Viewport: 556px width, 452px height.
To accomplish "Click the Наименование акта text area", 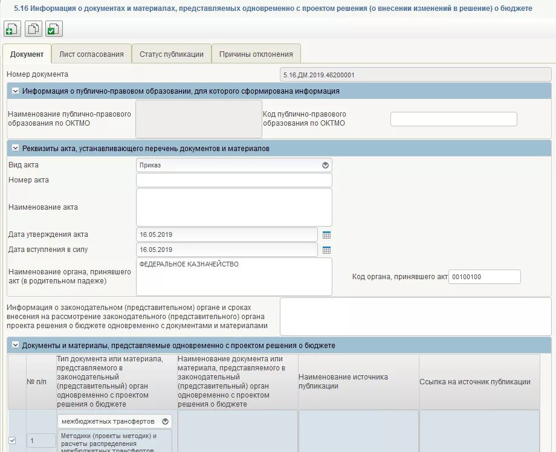I will pyautogui.click(x=234, y=207).
